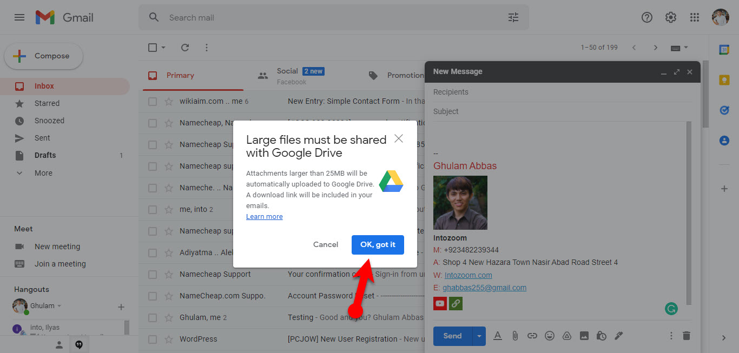Send the new message
Image resolution: width=739 pixels, height=353 pixels.
tap(453, 336)
